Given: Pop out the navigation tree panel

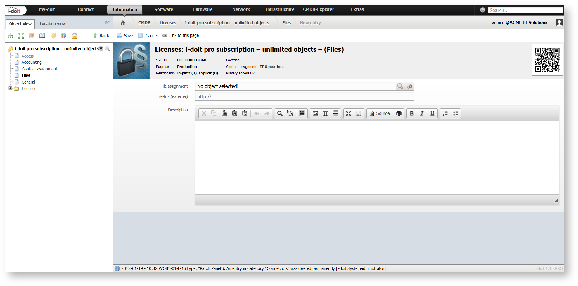Looking at the screenshot, I should click(107, 22).
